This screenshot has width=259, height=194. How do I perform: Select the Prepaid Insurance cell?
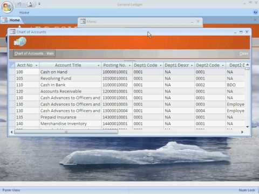(70, 117)
